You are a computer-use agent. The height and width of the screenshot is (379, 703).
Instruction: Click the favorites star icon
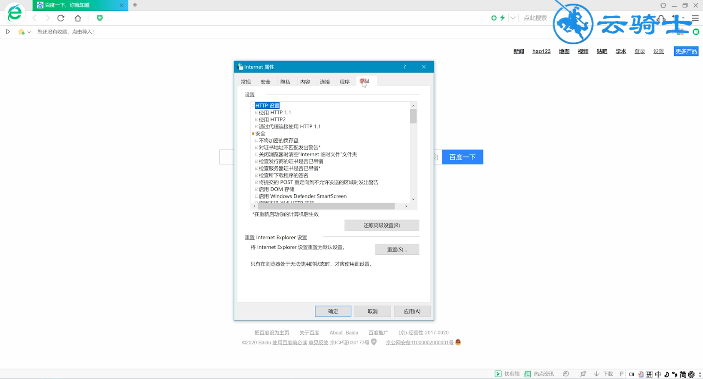[21, 32]
